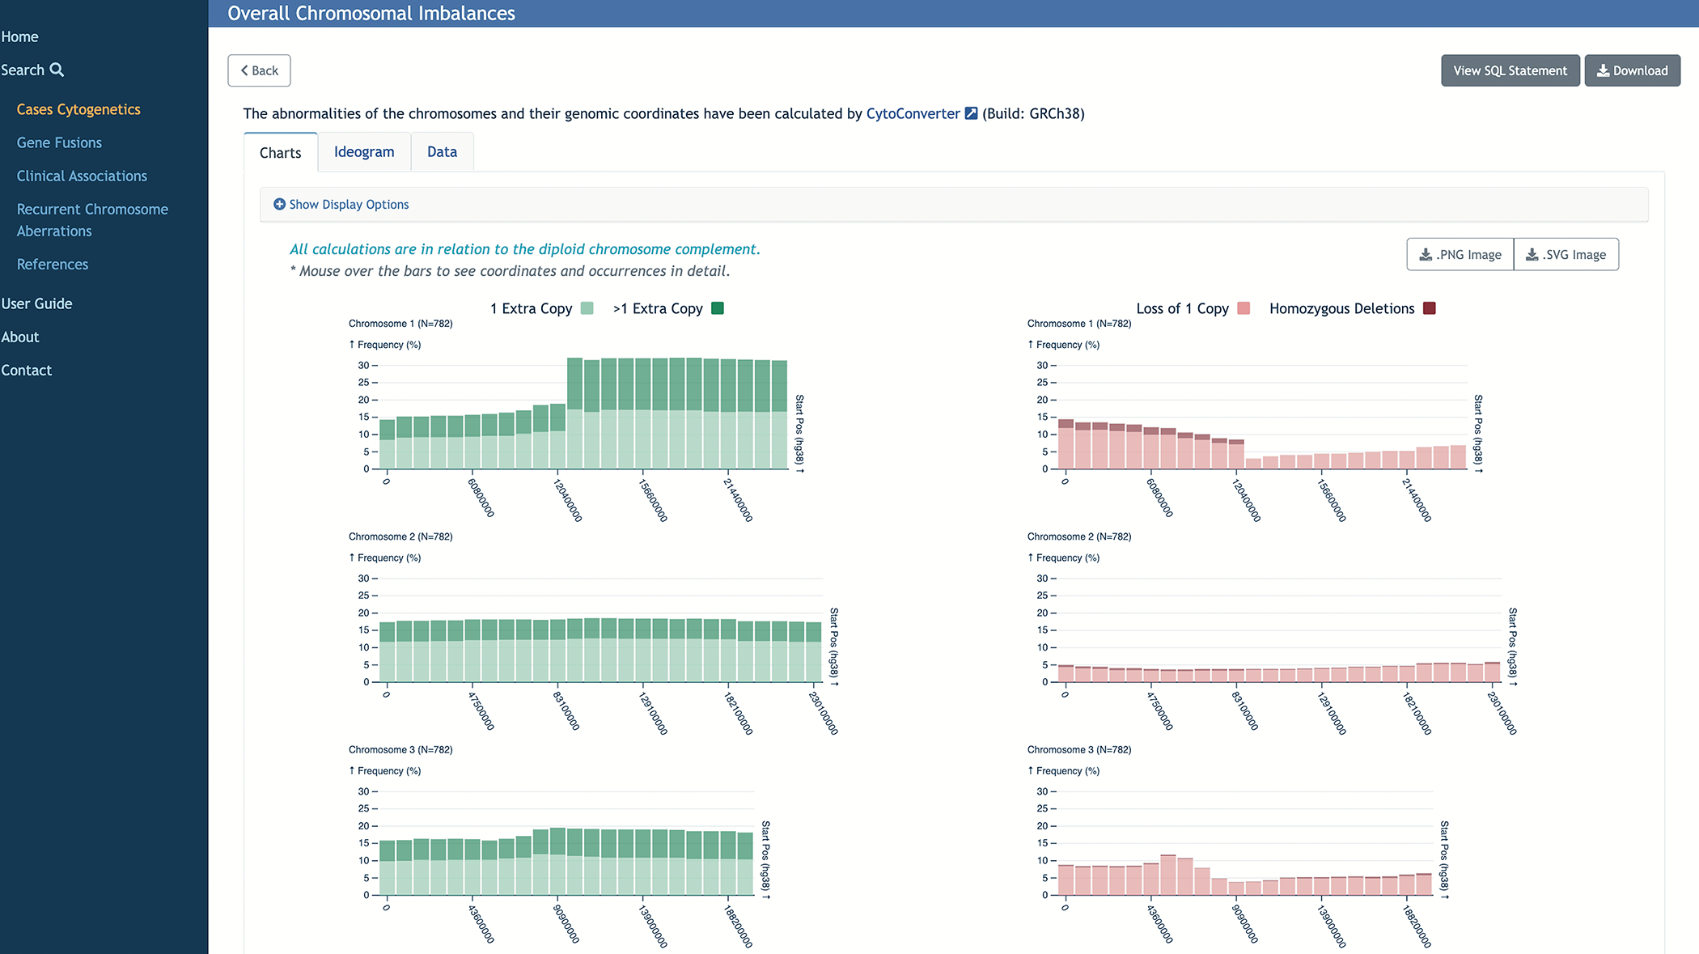Click Chromosome 3 loss chart tallest bar
Viewport: 1699px width, 954px height.
[x=1168, y=875]
